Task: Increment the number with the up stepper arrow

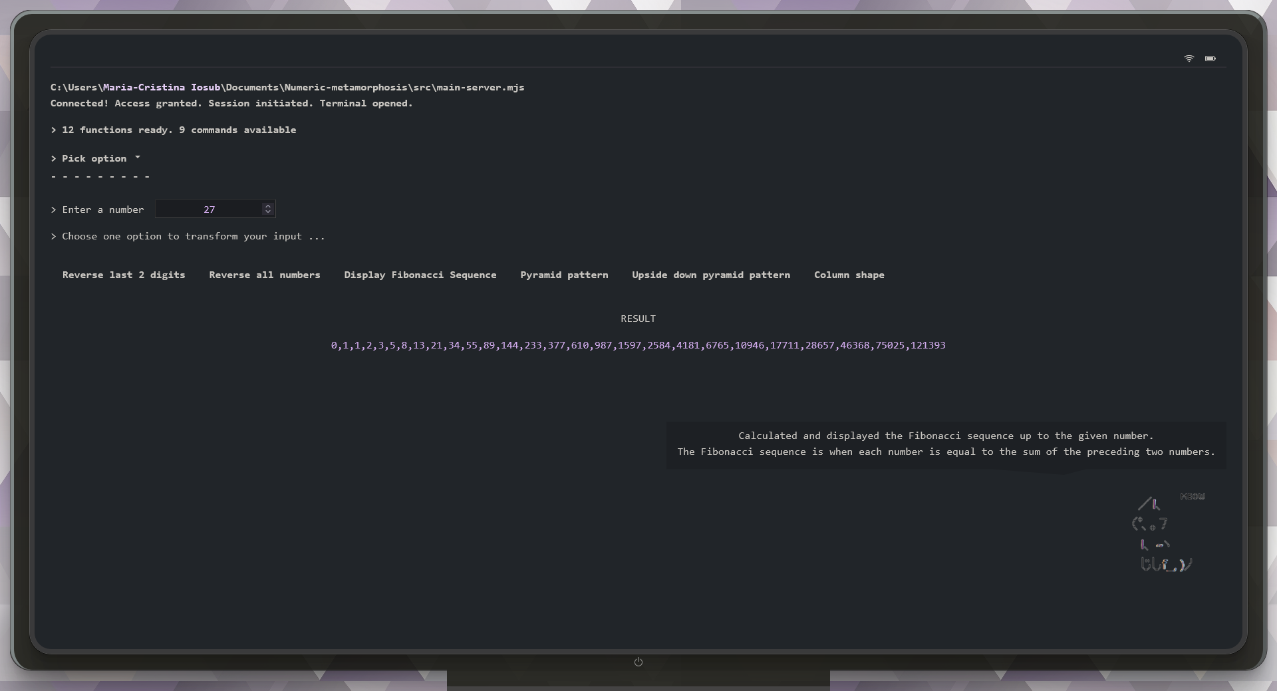Action: pos(267,206)
